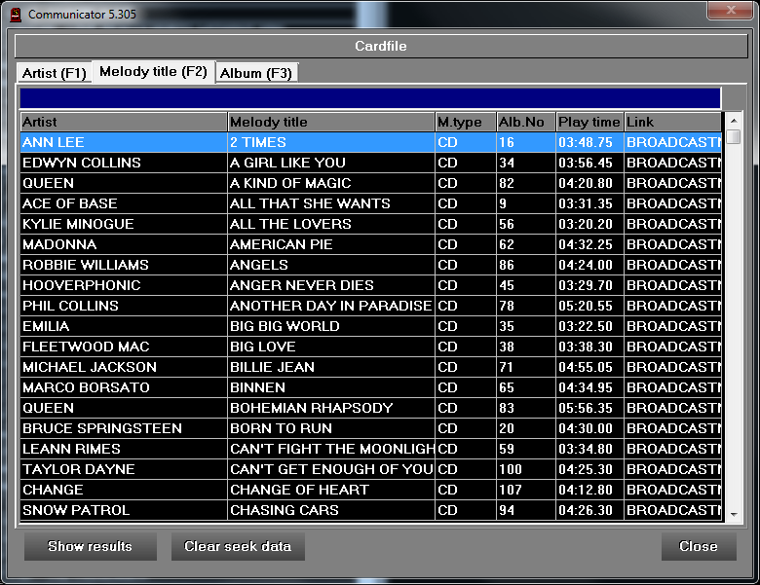The image size is (760, 585).
Task: Click the scrollbar up arrow
Action: click(x=734, y=120)
